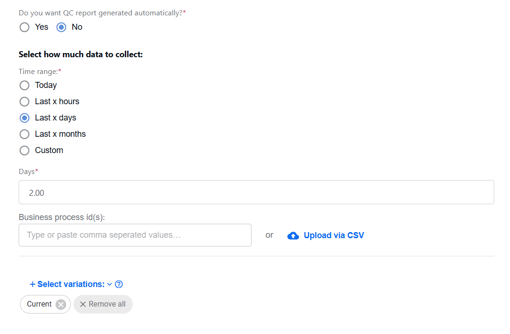Remove the Current chip via its X icon

pyautogui.click(x=61, y=304)
